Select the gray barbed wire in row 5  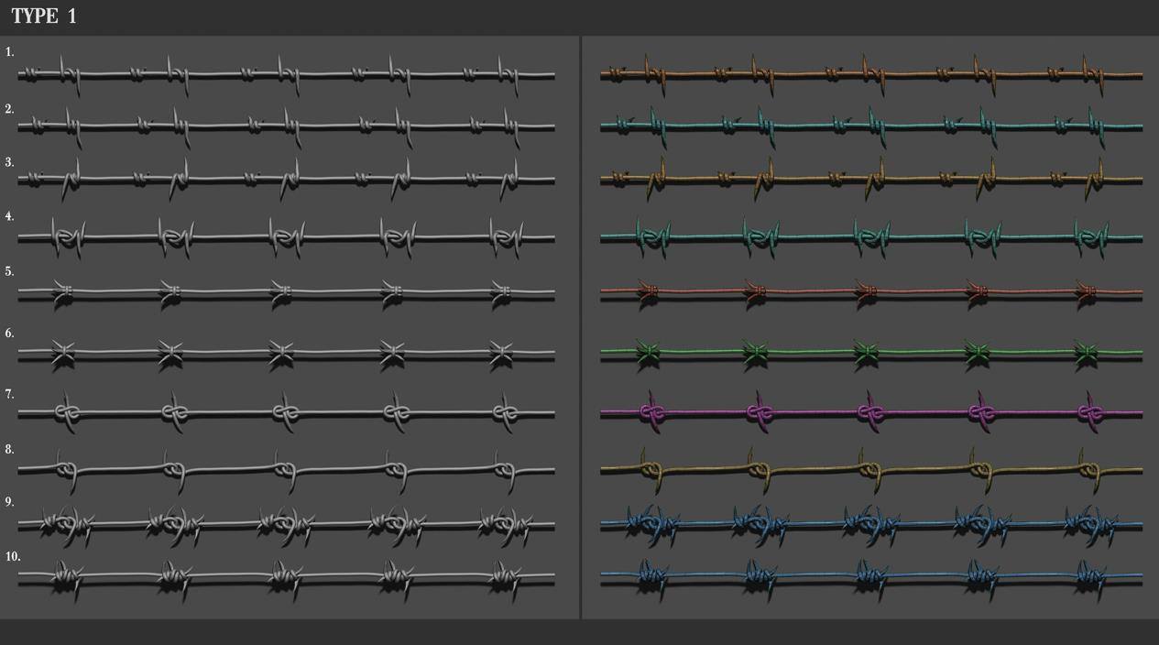pyautogui.click(x=286, y=293)
